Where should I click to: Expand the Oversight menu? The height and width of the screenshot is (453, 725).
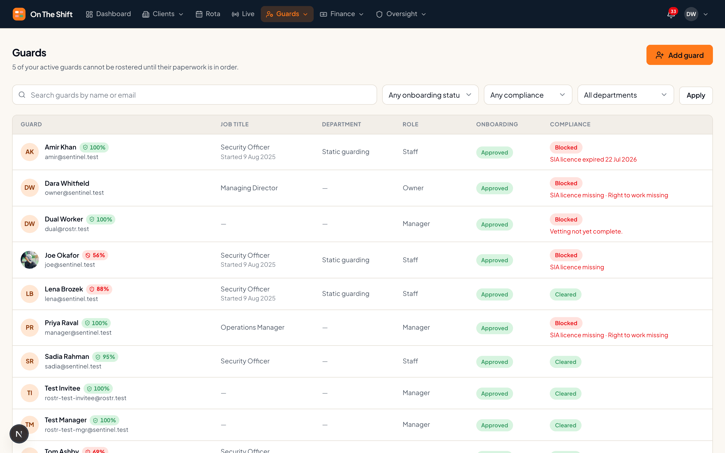401,14
